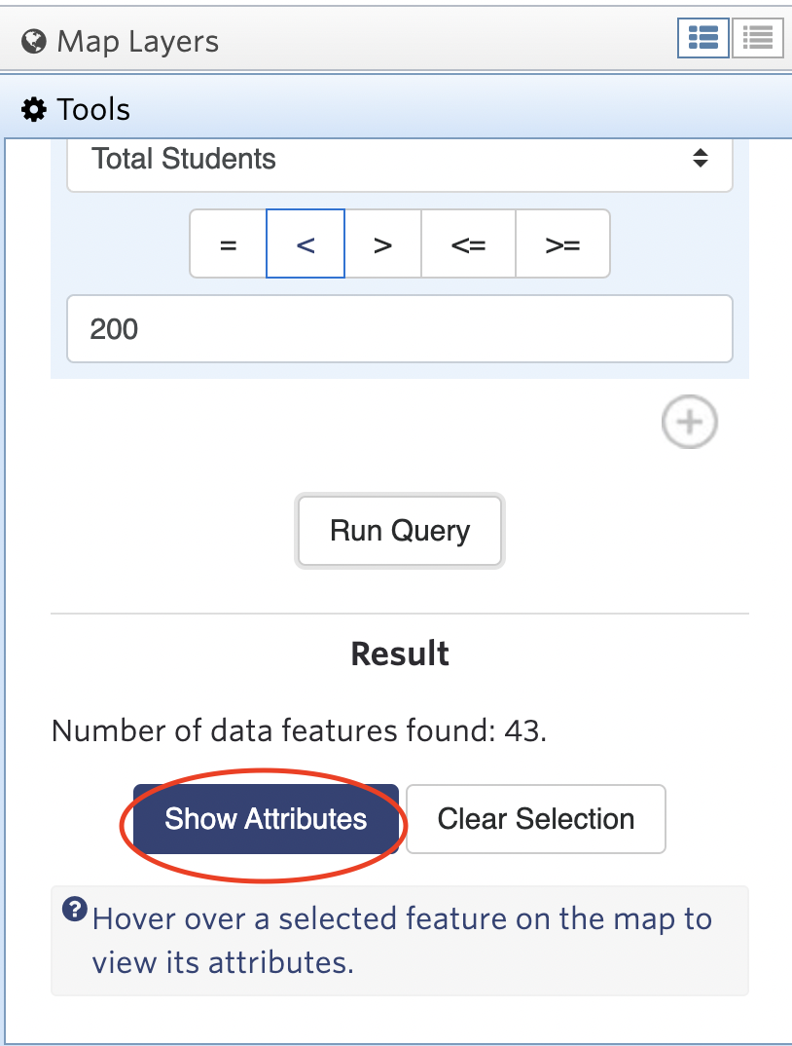Click the circled Show Attributes button
This screenshot has width=792, height=1046.
point(266,819)
